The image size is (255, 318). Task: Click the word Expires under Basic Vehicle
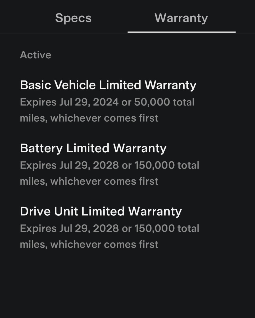(38, 102)
